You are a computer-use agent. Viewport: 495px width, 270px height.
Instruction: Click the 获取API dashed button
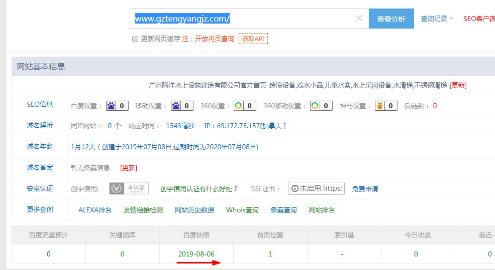pyautogui.click(x=253, y=39)
